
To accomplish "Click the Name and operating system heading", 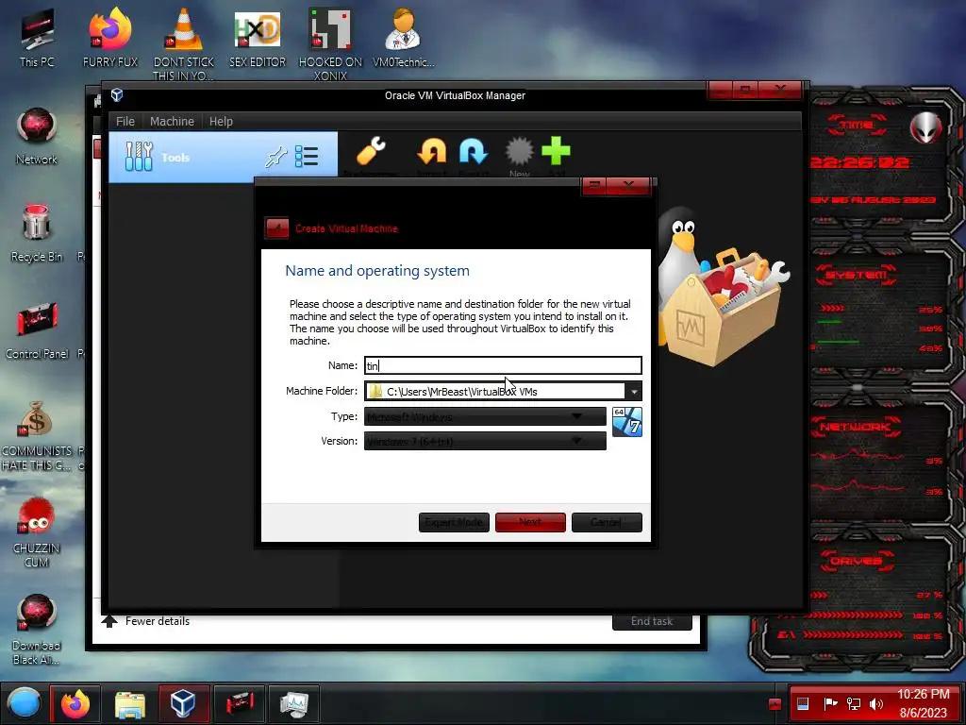I will click(x=377, y=271).
